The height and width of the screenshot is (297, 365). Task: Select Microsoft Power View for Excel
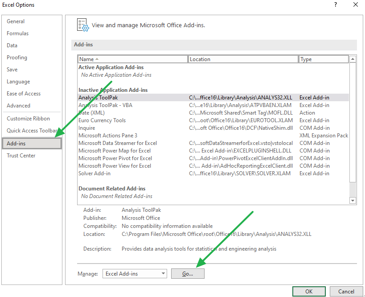(213, 166)
